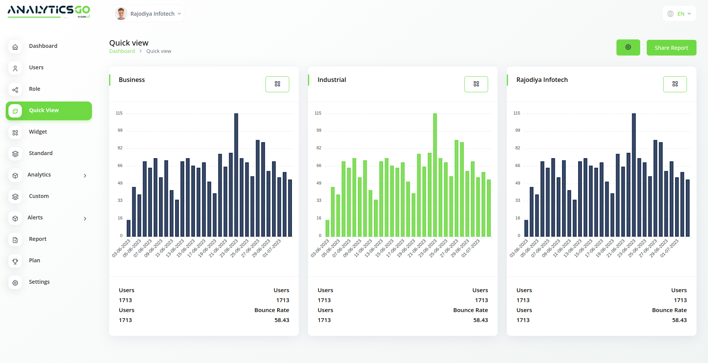Expand the Analytics submenu chevron

(85, 176)
